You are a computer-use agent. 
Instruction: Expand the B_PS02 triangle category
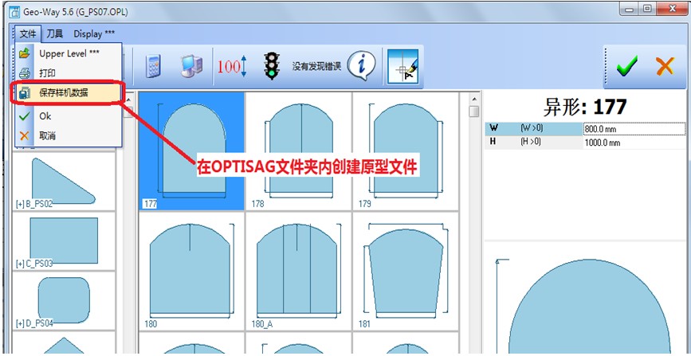(64, 181)
